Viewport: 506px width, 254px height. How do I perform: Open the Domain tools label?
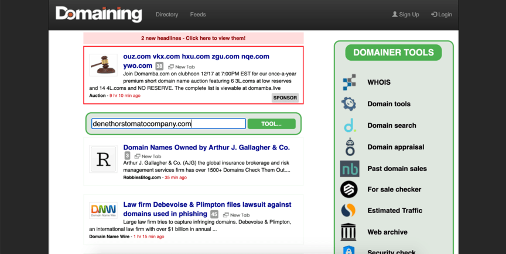pos(389,104)
